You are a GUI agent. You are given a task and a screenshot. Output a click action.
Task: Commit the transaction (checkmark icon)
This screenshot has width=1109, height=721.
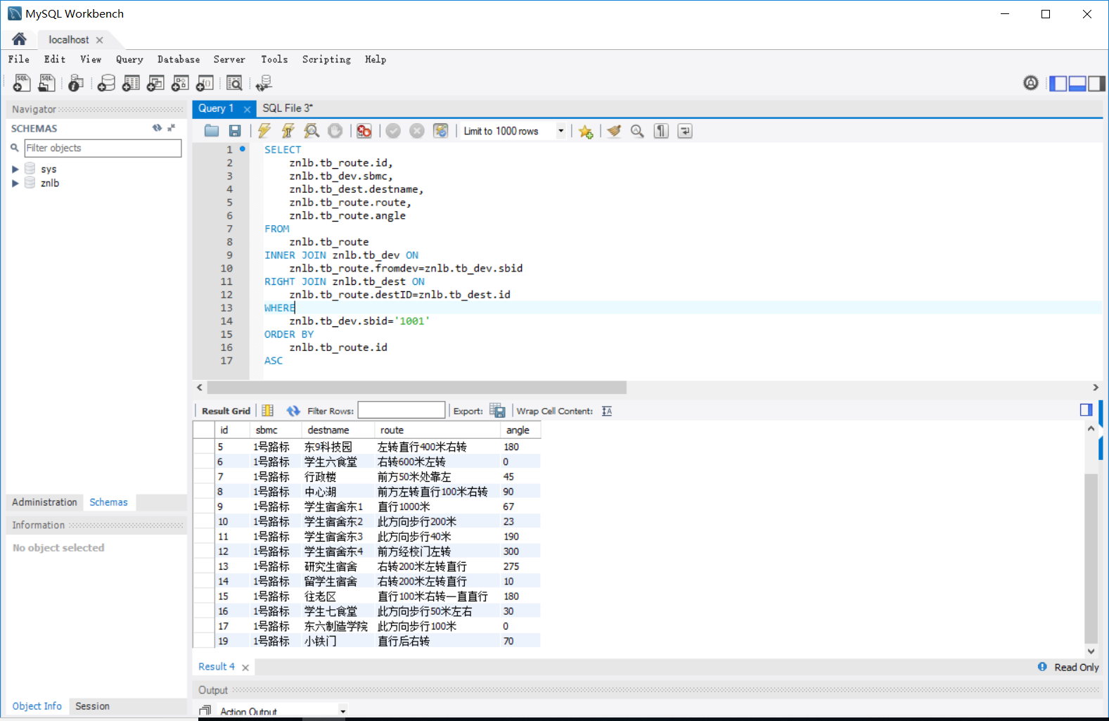coord(393,131)
